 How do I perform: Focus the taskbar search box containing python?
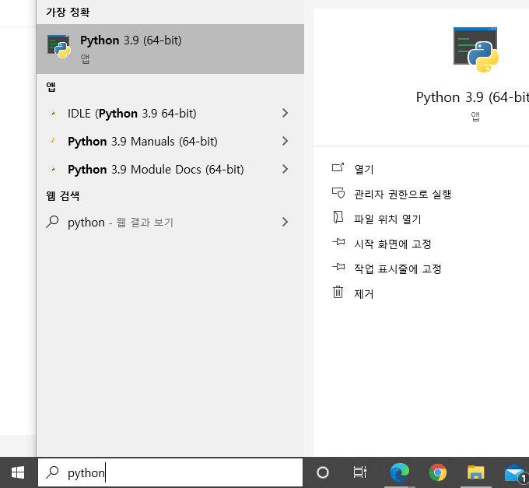[170, 472]
